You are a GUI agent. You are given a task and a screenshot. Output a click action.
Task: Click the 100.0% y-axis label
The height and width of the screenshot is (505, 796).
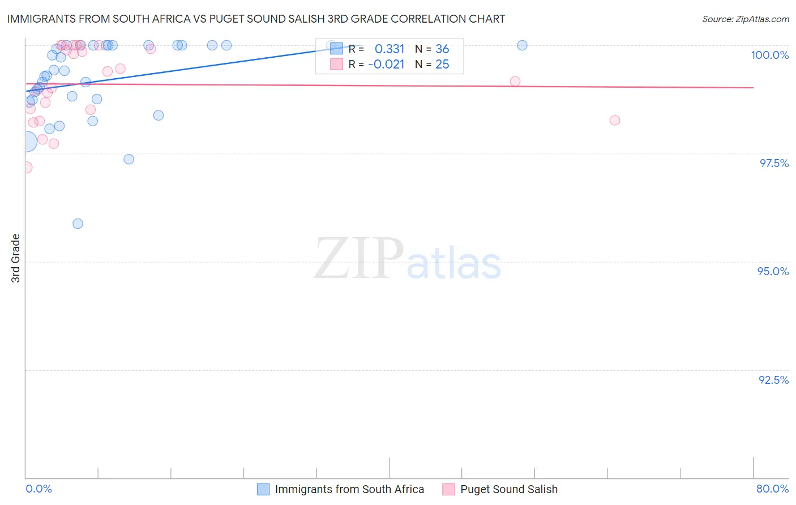[769, 55]
